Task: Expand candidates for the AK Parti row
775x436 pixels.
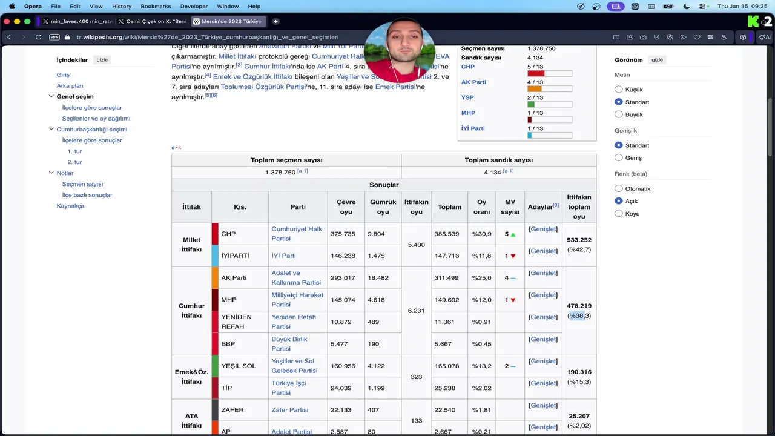Action: 543,273
